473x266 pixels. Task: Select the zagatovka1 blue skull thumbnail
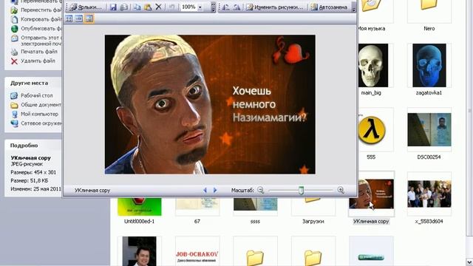click(429, 66)
